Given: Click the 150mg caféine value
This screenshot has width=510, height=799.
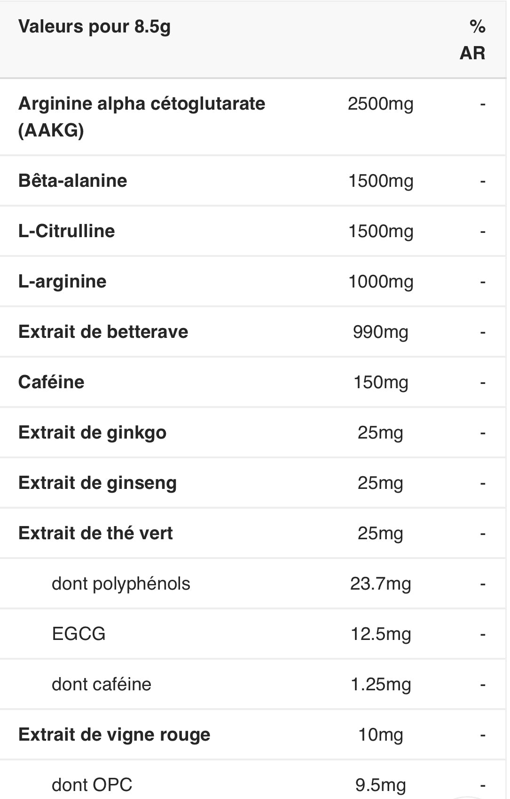Looking at the screenshot, I should tap(380, 383).
